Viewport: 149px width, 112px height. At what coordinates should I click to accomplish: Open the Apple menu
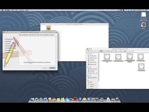tap(2, 10)
